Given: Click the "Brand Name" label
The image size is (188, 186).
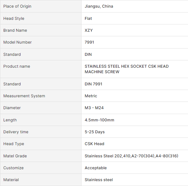Looking at the screenshot, I should tap(15, 30).
